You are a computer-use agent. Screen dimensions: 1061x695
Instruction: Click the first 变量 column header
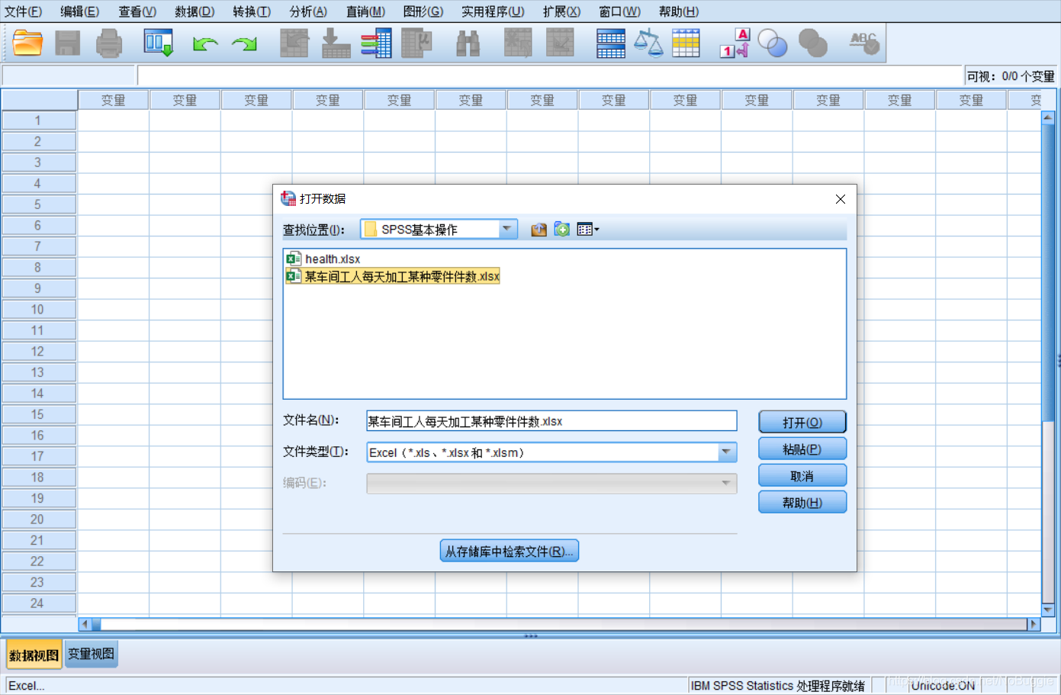[x=114, y=100]
